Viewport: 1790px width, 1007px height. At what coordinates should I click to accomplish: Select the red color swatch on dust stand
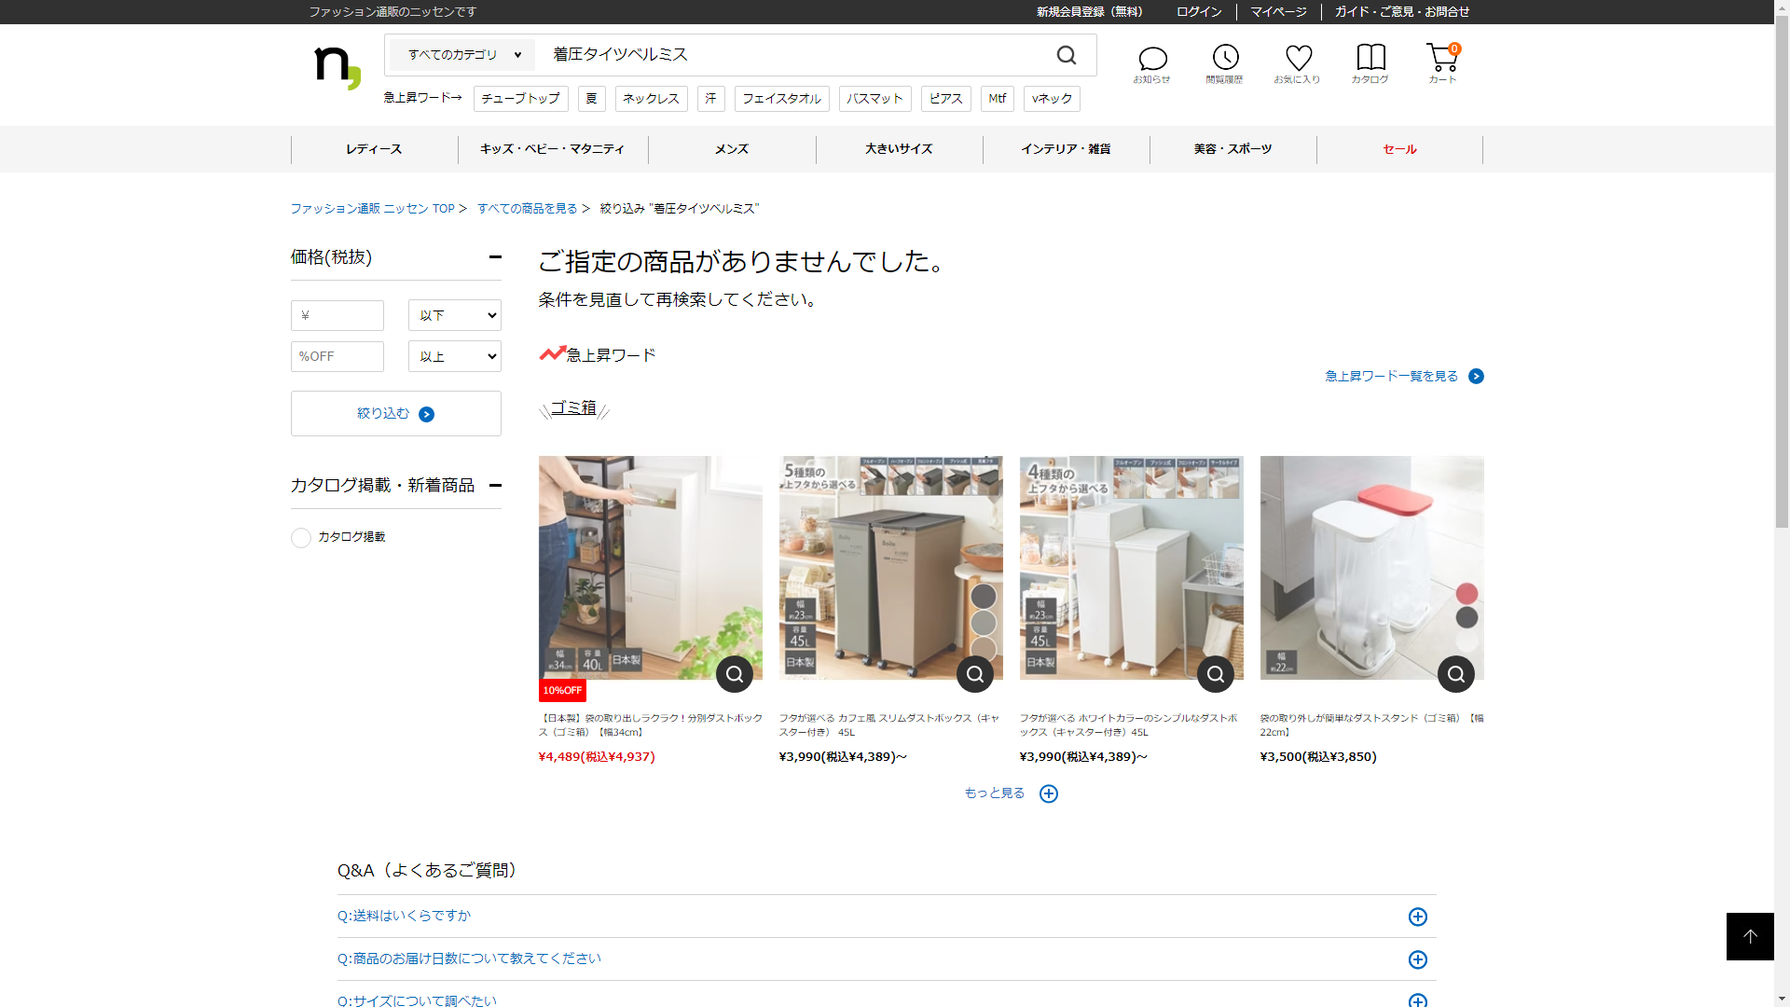tap(1466, 594)
